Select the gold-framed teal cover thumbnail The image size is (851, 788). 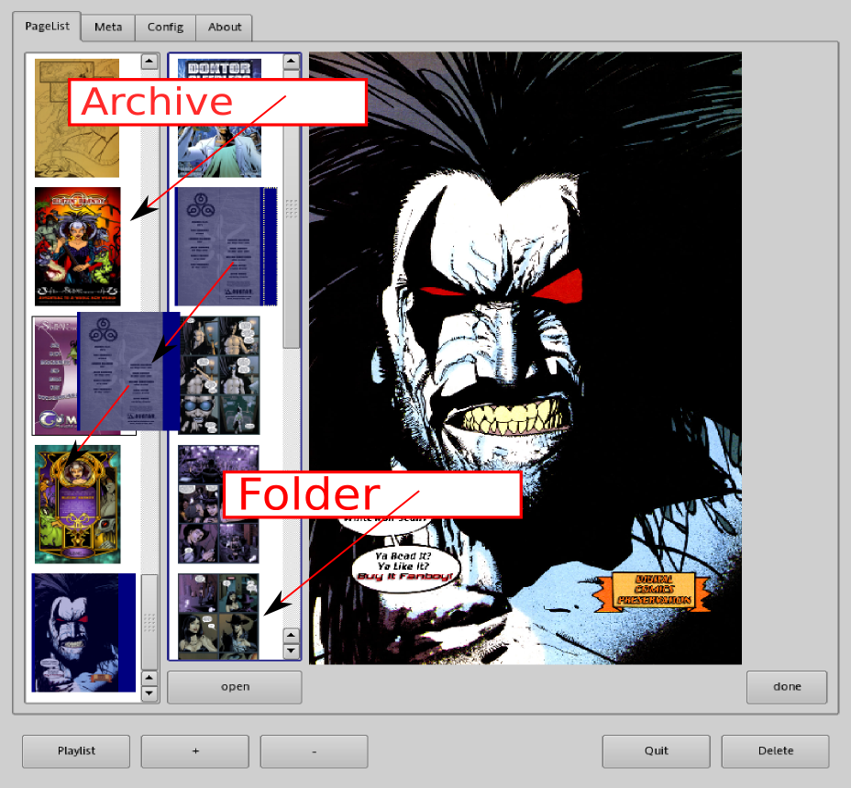(x=78, y=505)
